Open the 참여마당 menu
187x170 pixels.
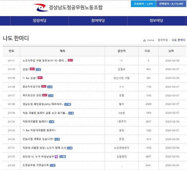point(98,21)
